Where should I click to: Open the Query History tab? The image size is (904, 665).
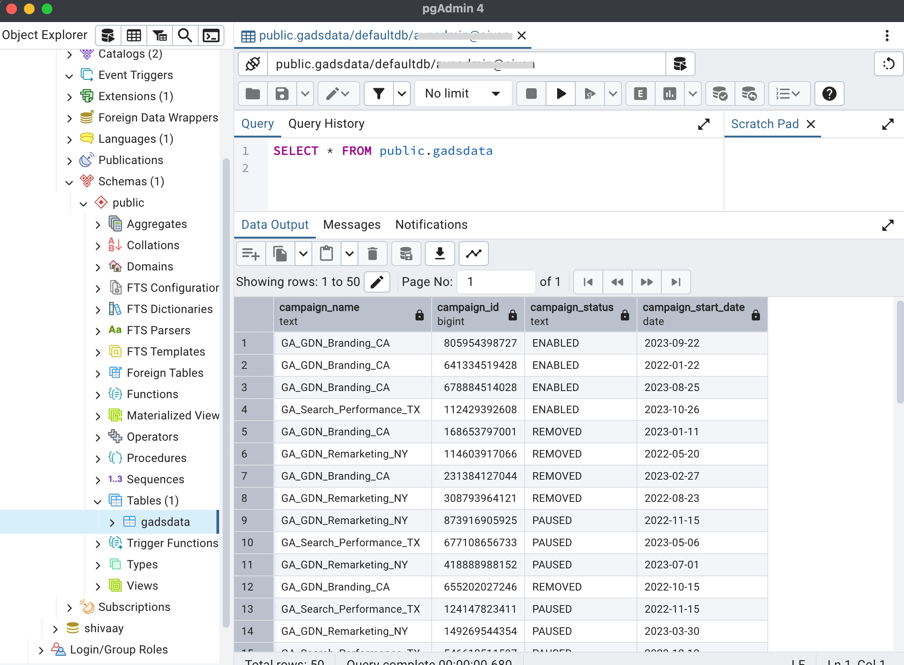[x=326, y=124]
